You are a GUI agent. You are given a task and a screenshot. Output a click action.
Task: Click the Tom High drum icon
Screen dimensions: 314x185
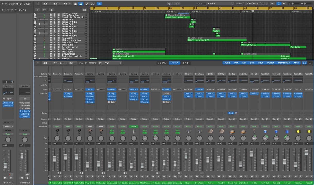[x=265, y=132]
